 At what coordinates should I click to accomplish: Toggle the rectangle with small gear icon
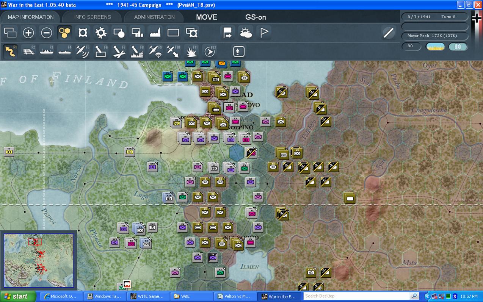coord(191,33)
